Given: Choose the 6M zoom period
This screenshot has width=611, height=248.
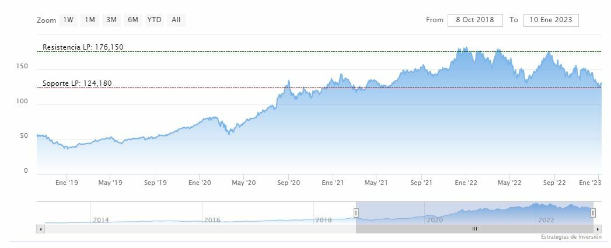Looking at the screenshot, I should point(133,20).
